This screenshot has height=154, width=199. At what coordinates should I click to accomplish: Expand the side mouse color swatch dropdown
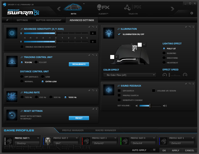click(x=117, y=57)
